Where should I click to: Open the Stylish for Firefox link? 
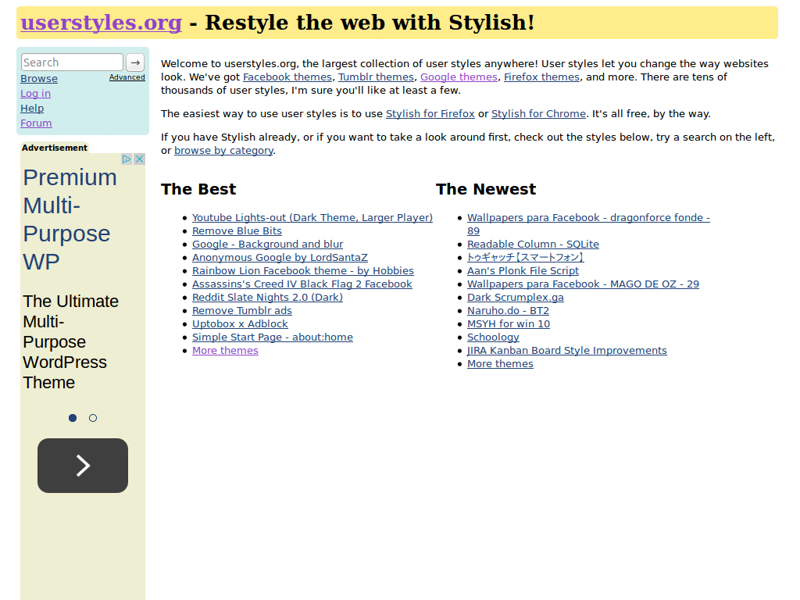[x=430, y=114]
